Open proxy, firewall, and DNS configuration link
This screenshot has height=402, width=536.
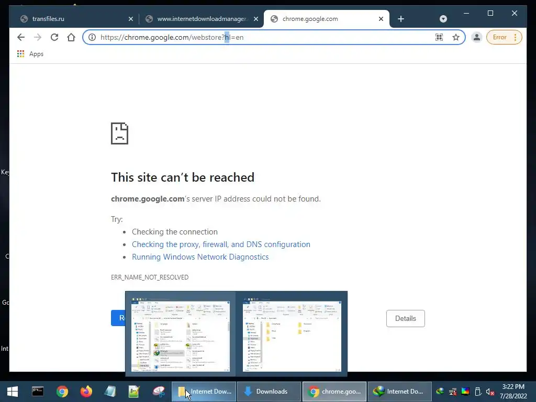click(221, 244)
